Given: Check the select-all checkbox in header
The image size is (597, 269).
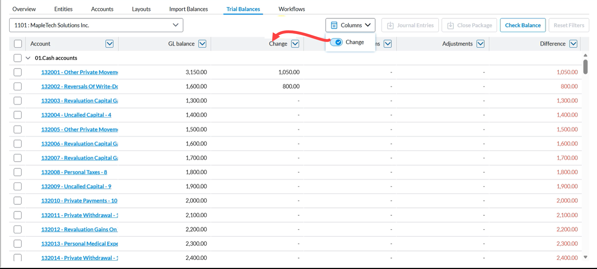Looking at the screenshot, I should (x=18, y=43).
